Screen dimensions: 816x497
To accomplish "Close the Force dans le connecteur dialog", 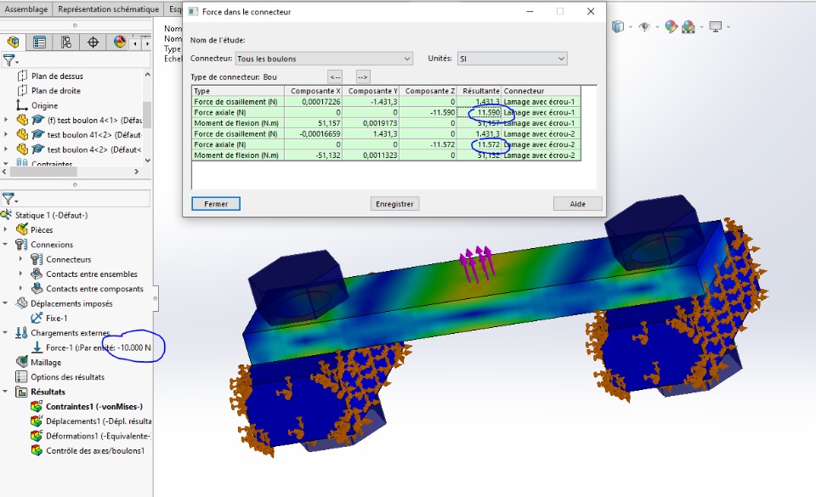I will click(x=591, y=11).
